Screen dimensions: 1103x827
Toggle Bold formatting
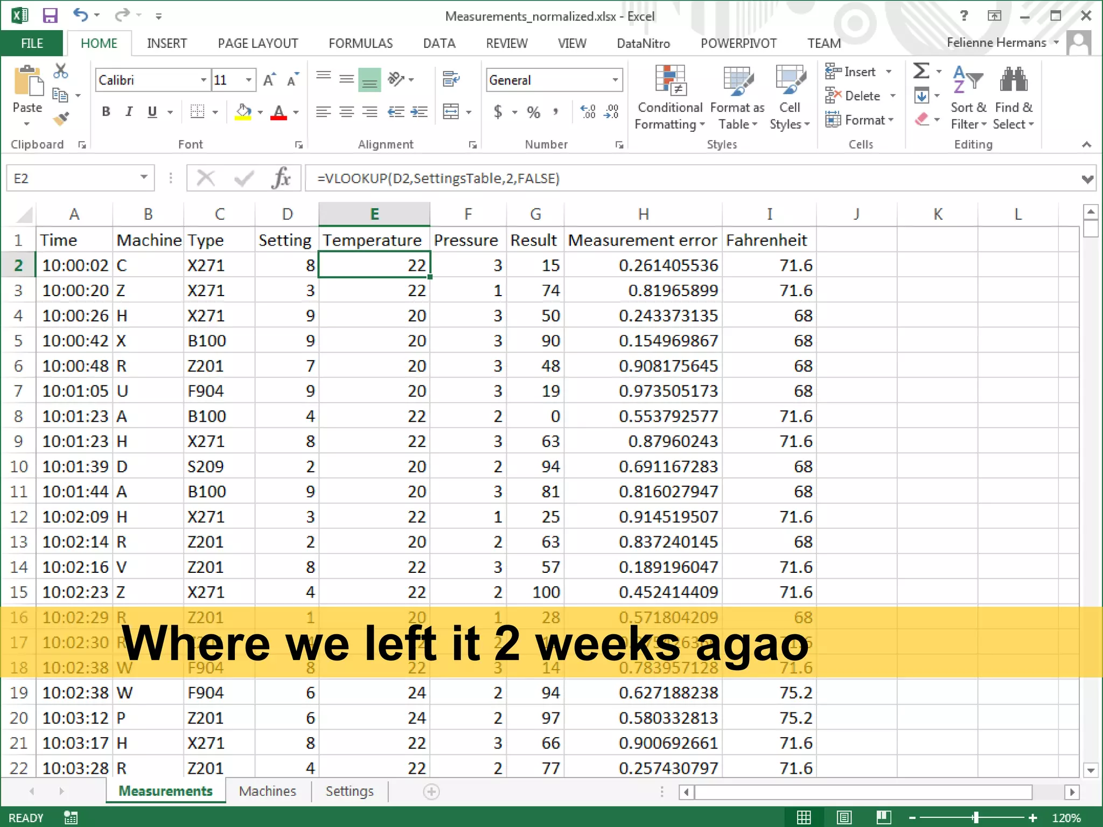pyautogui.click(x=106, y=111)
